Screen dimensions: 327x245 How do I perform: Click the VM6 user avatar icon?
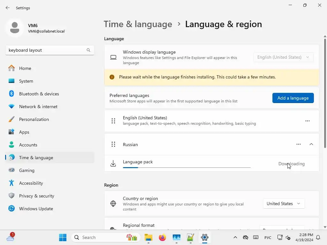tap(15, 28)
